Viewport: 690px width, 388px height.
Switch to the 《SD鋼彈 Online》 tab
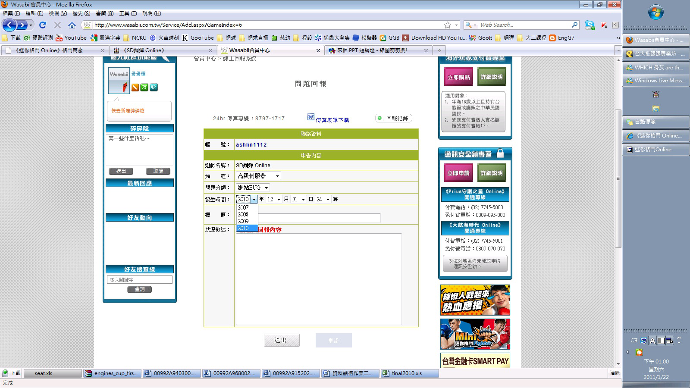163,50
